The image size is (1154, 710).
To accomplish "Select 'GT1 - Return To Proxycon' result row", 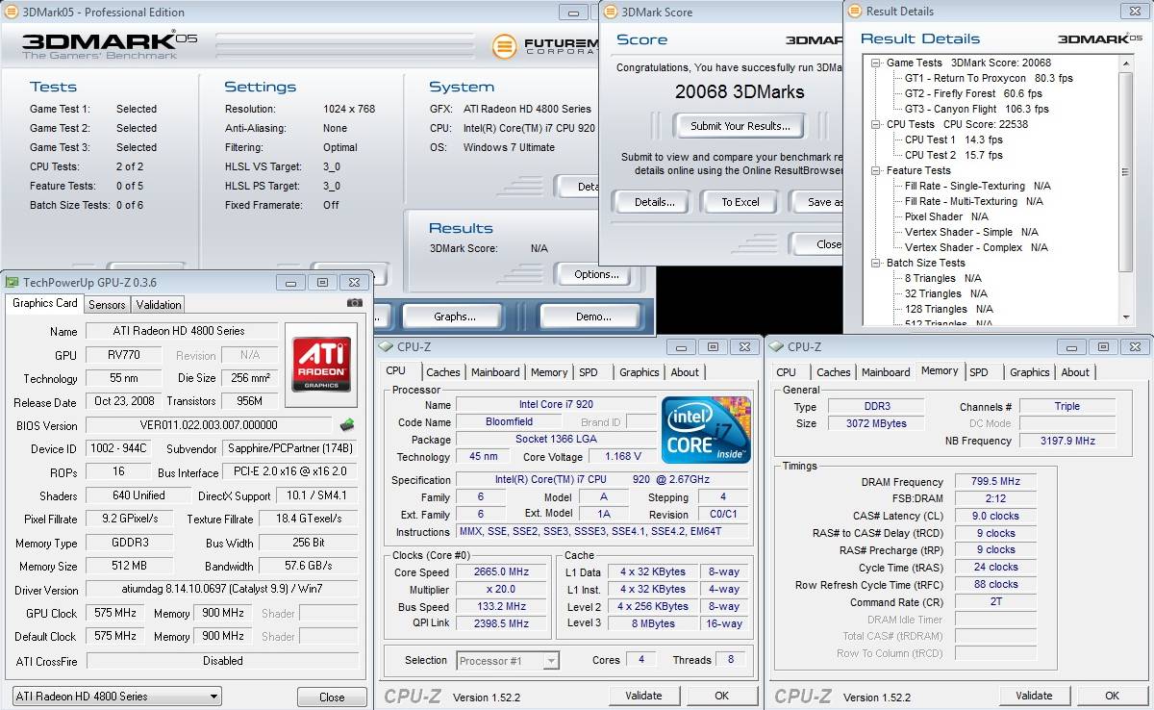I will click(x=989, y=78).
